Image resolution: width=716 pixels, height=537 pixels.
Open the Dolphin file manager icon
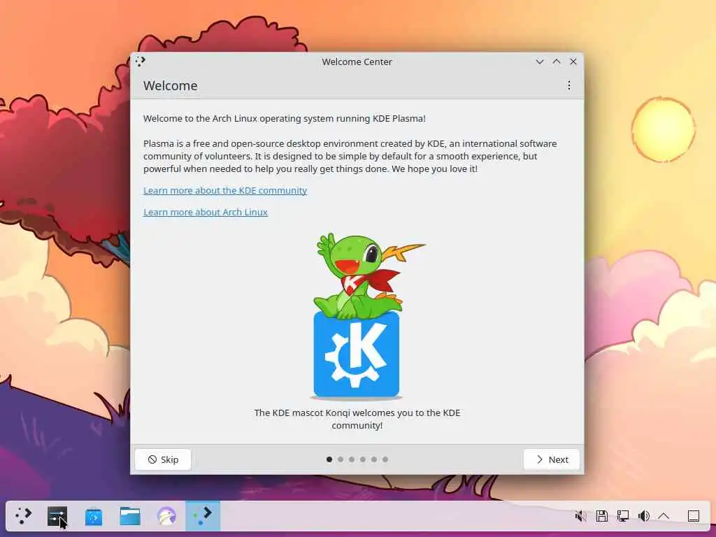coord(129,516)
